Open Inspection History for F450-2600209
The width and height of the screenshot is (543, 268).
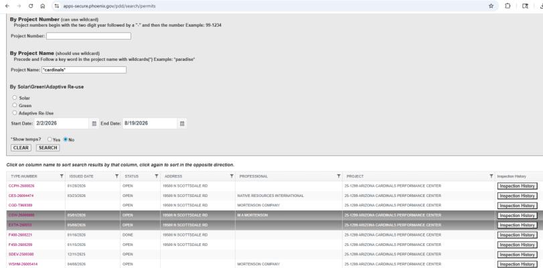point(518,245)
